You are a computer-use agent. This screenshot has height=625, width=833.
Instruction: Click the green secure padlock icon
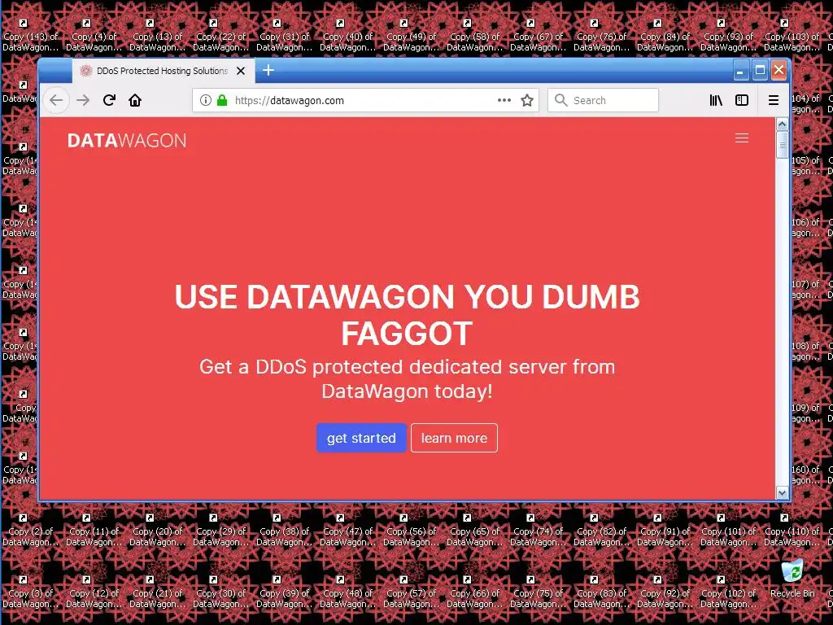[222, 100]
